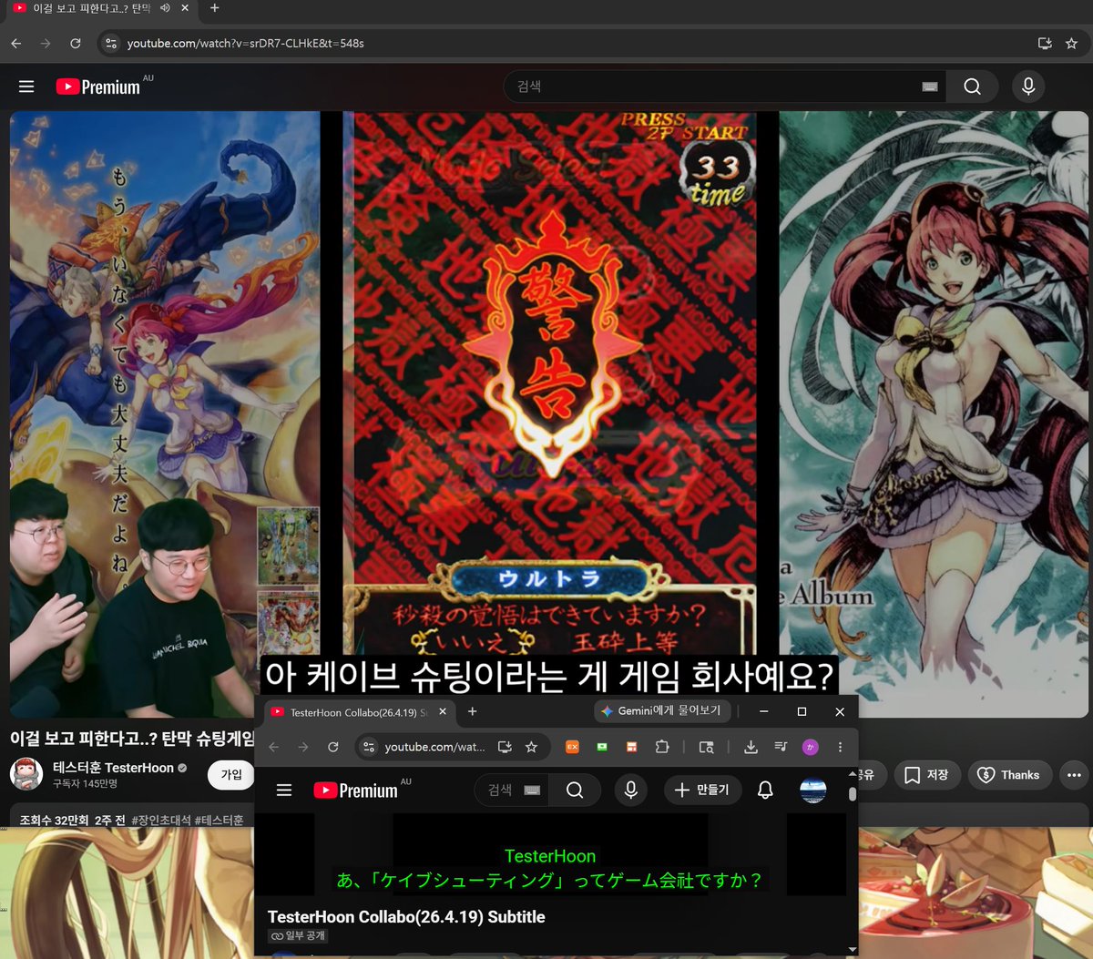The height and width of the screenshot is (959, 1093).
Task: Open the TesterHoon channel avatar
Action: point(26,774)
